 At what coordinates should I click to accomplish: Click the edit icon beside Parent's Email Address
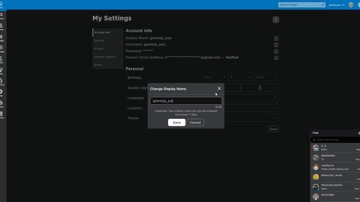click(276, 58)
